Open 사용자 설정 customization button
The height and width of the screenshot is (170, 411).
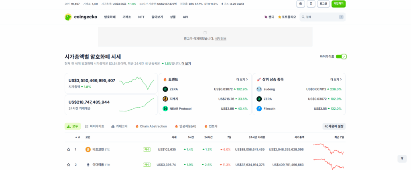(x=334, y=126)
